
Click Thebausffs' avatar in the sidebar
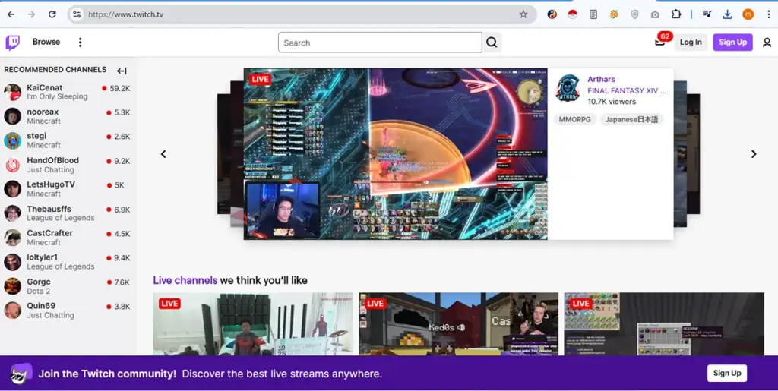12,213
